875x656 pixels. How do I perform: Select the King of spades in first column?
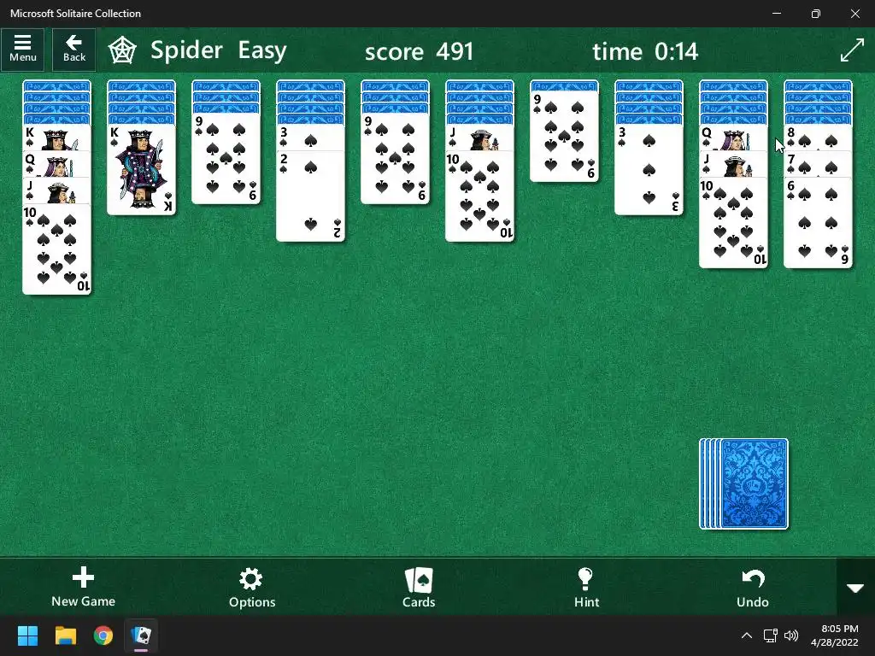[56, 137]
